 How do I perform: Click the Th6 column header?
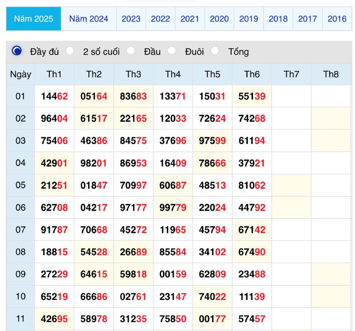point(252,74)
